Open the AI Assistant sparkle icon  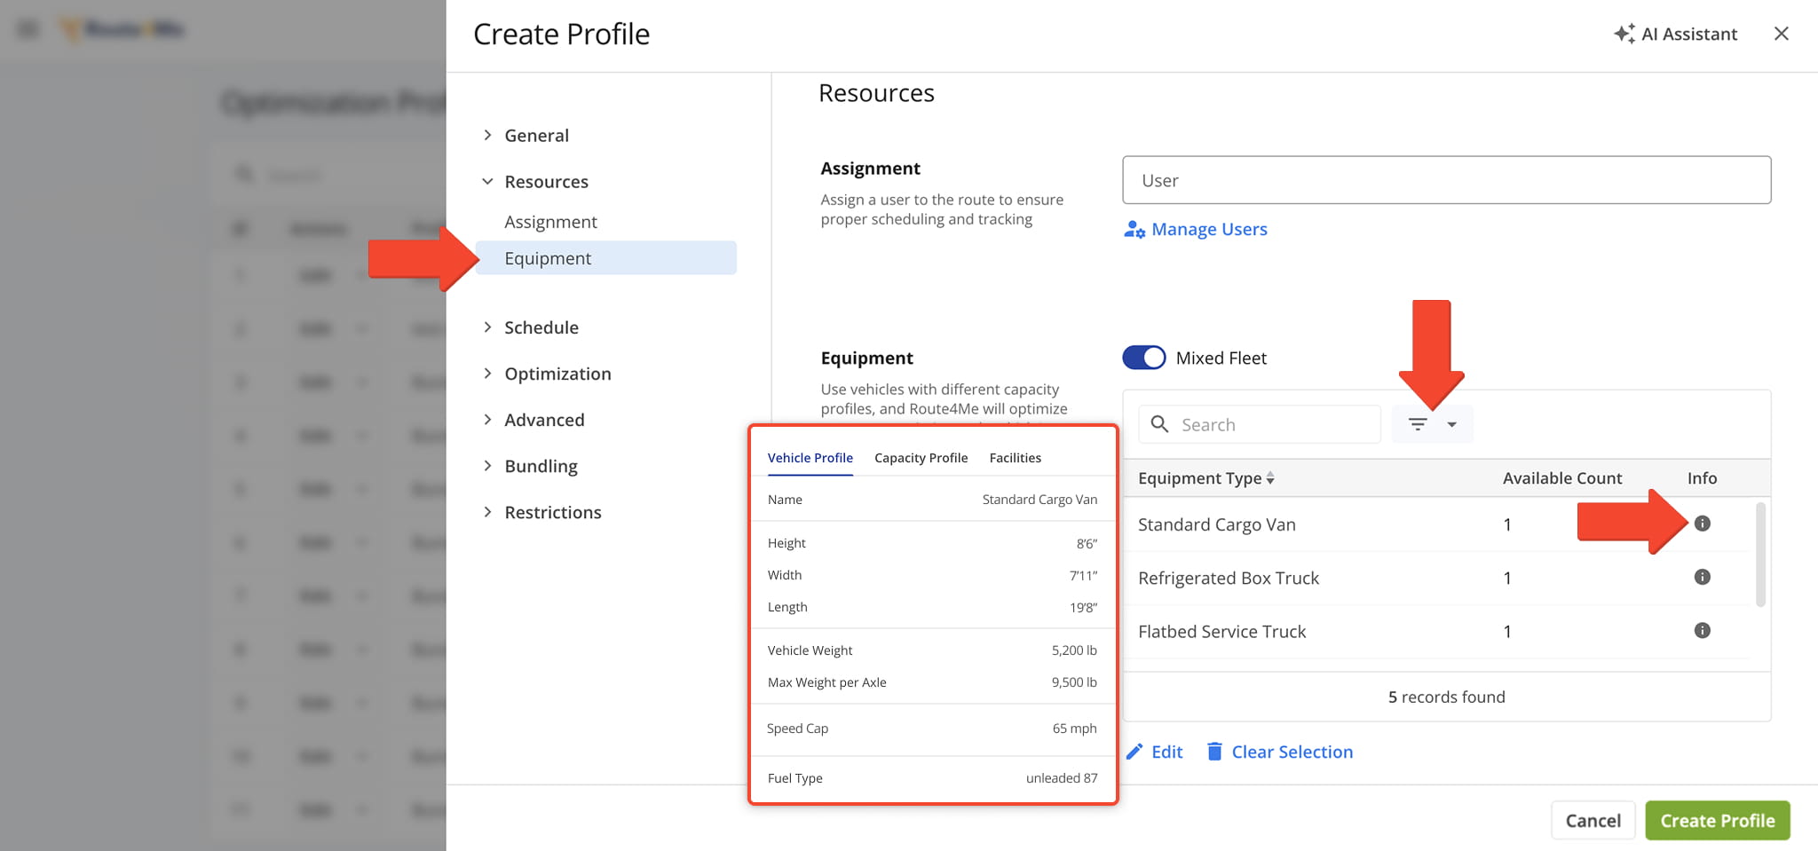(1624, 34)
